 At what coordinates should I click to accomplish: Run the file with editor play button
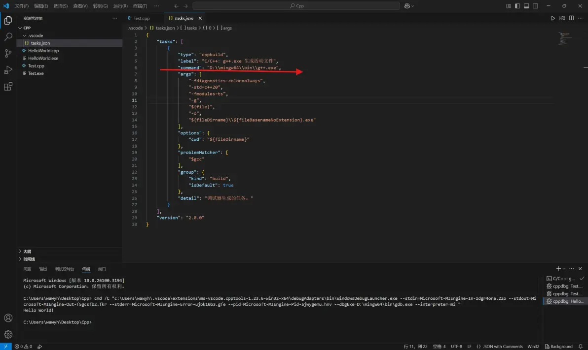pyautogui.click(x=553, y=18)
